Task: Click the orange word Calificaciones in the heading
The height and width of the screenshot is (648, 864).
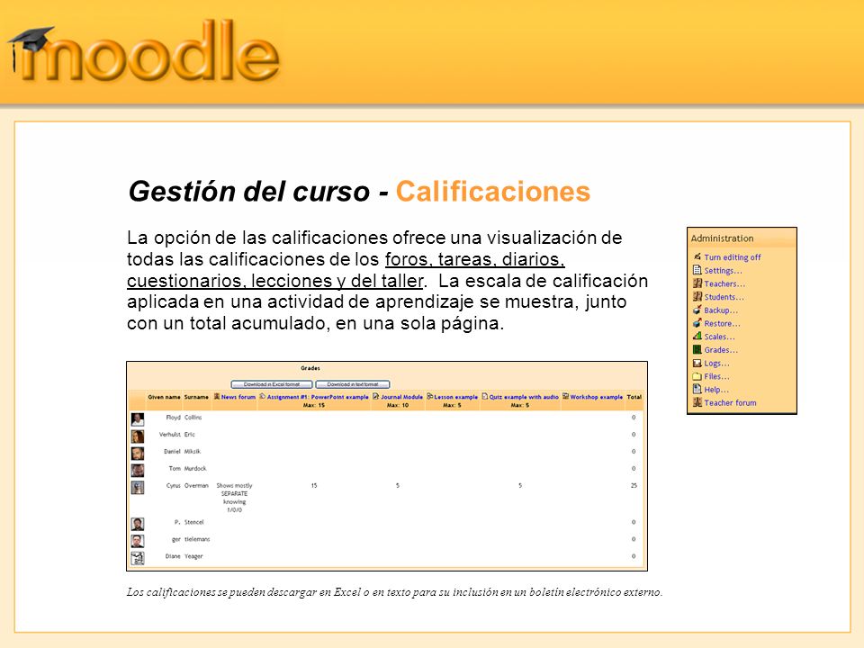Action: point(493,192)
